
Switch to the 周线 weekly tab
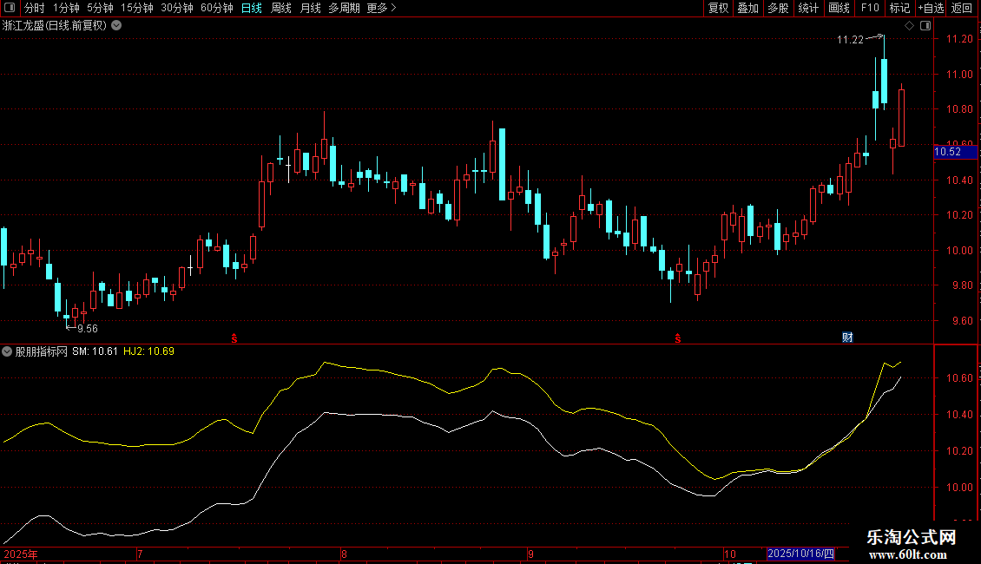coord(281,8)
